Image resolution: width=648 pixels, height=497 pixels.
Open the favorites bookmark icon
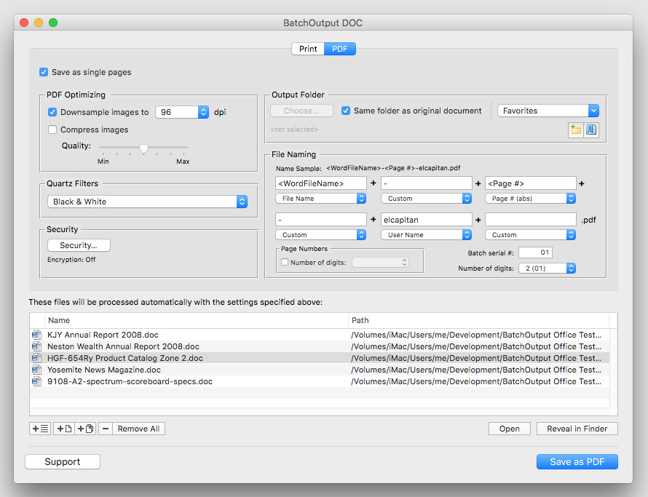pos(591,130)
